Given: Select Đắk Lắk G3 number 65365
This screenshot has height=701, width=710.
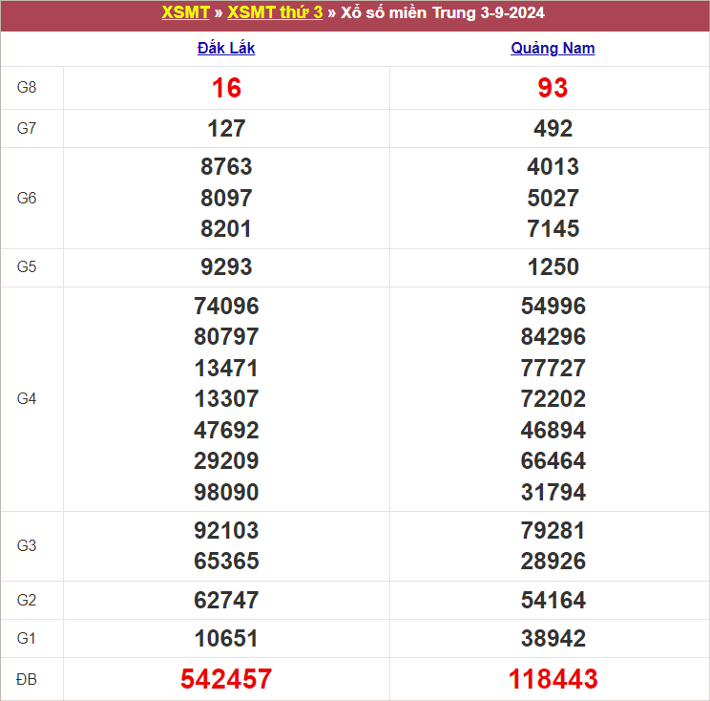Looking at the screenshot, I should [x=226, y=561].
